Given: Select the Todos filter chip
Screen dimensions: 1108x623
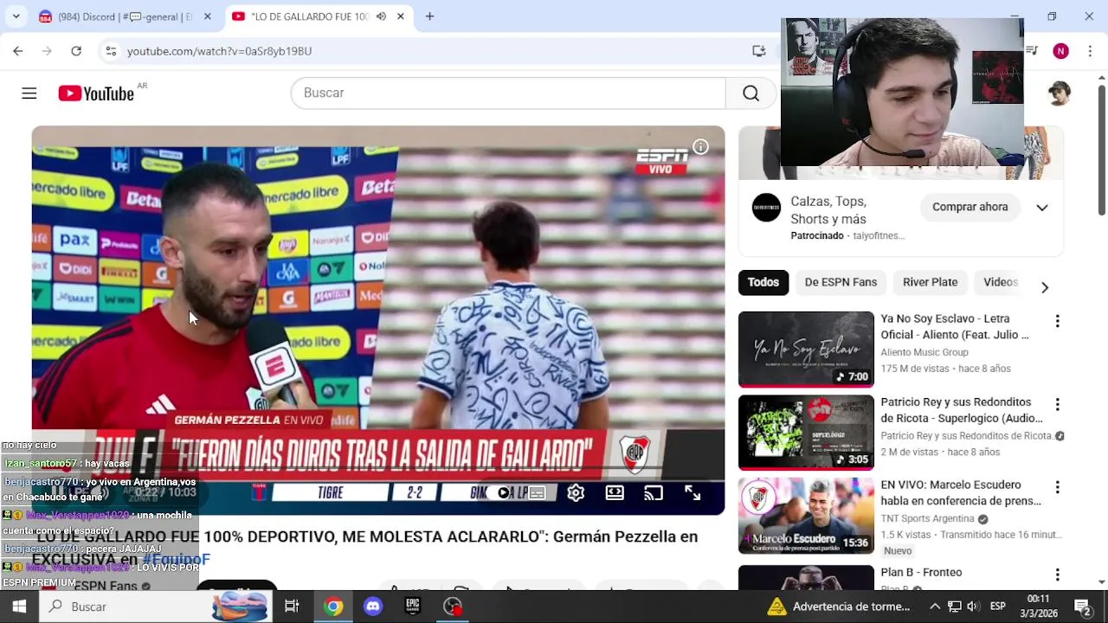Looking at the screenshot, I should [763, 282].
